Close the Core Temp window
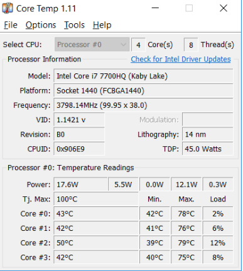The height and width of the screenshot is (271, 243). pos(224,8)
